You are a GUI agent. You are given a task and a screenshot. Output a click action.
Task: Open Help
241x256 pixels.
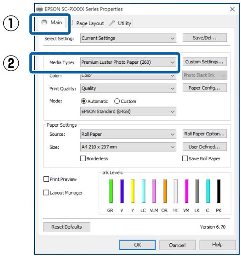[217, 245]
